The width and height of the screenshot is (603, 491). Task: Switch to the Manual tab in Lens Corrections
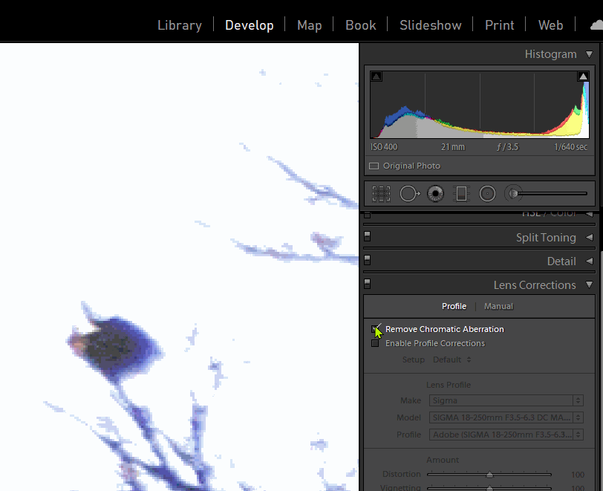point(498,305)
